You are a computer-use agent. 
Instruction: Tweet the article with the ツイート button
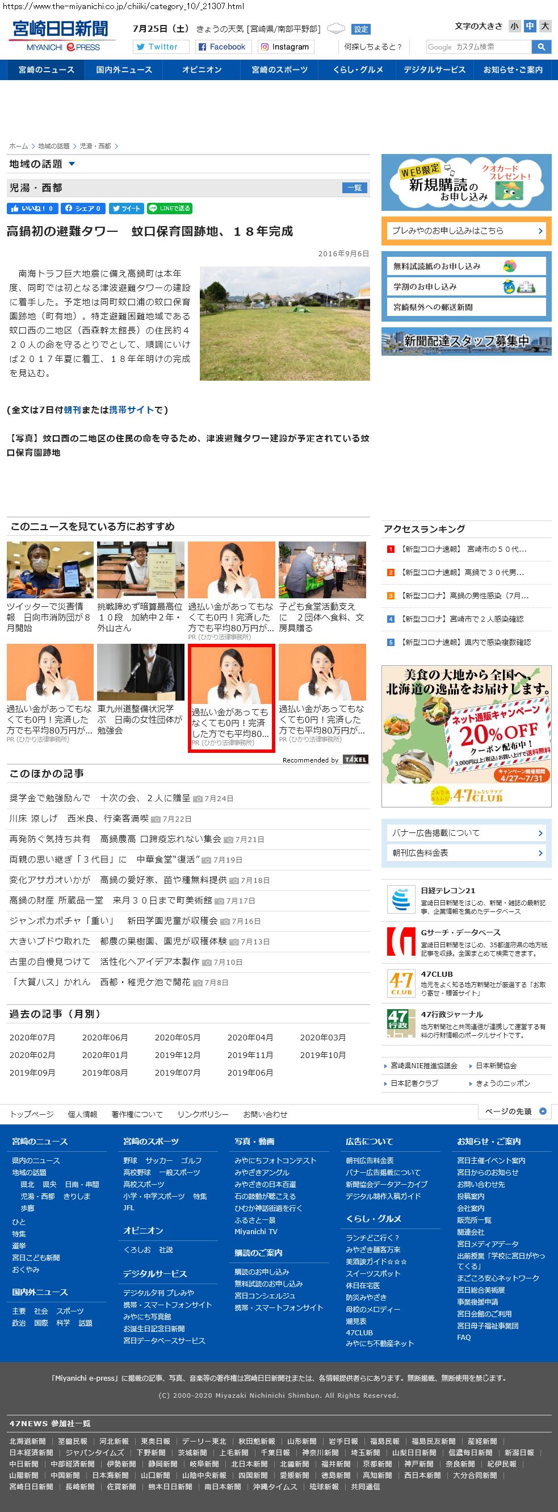click(x=126, y=209)
